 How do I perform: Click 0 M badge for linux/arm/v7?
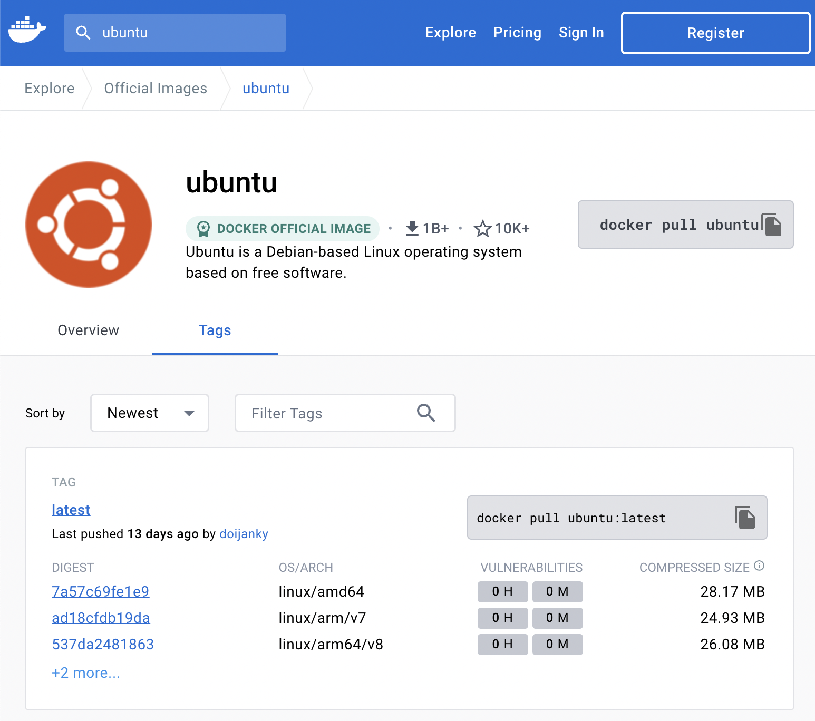pyautogui.click(x=557, y=618)
